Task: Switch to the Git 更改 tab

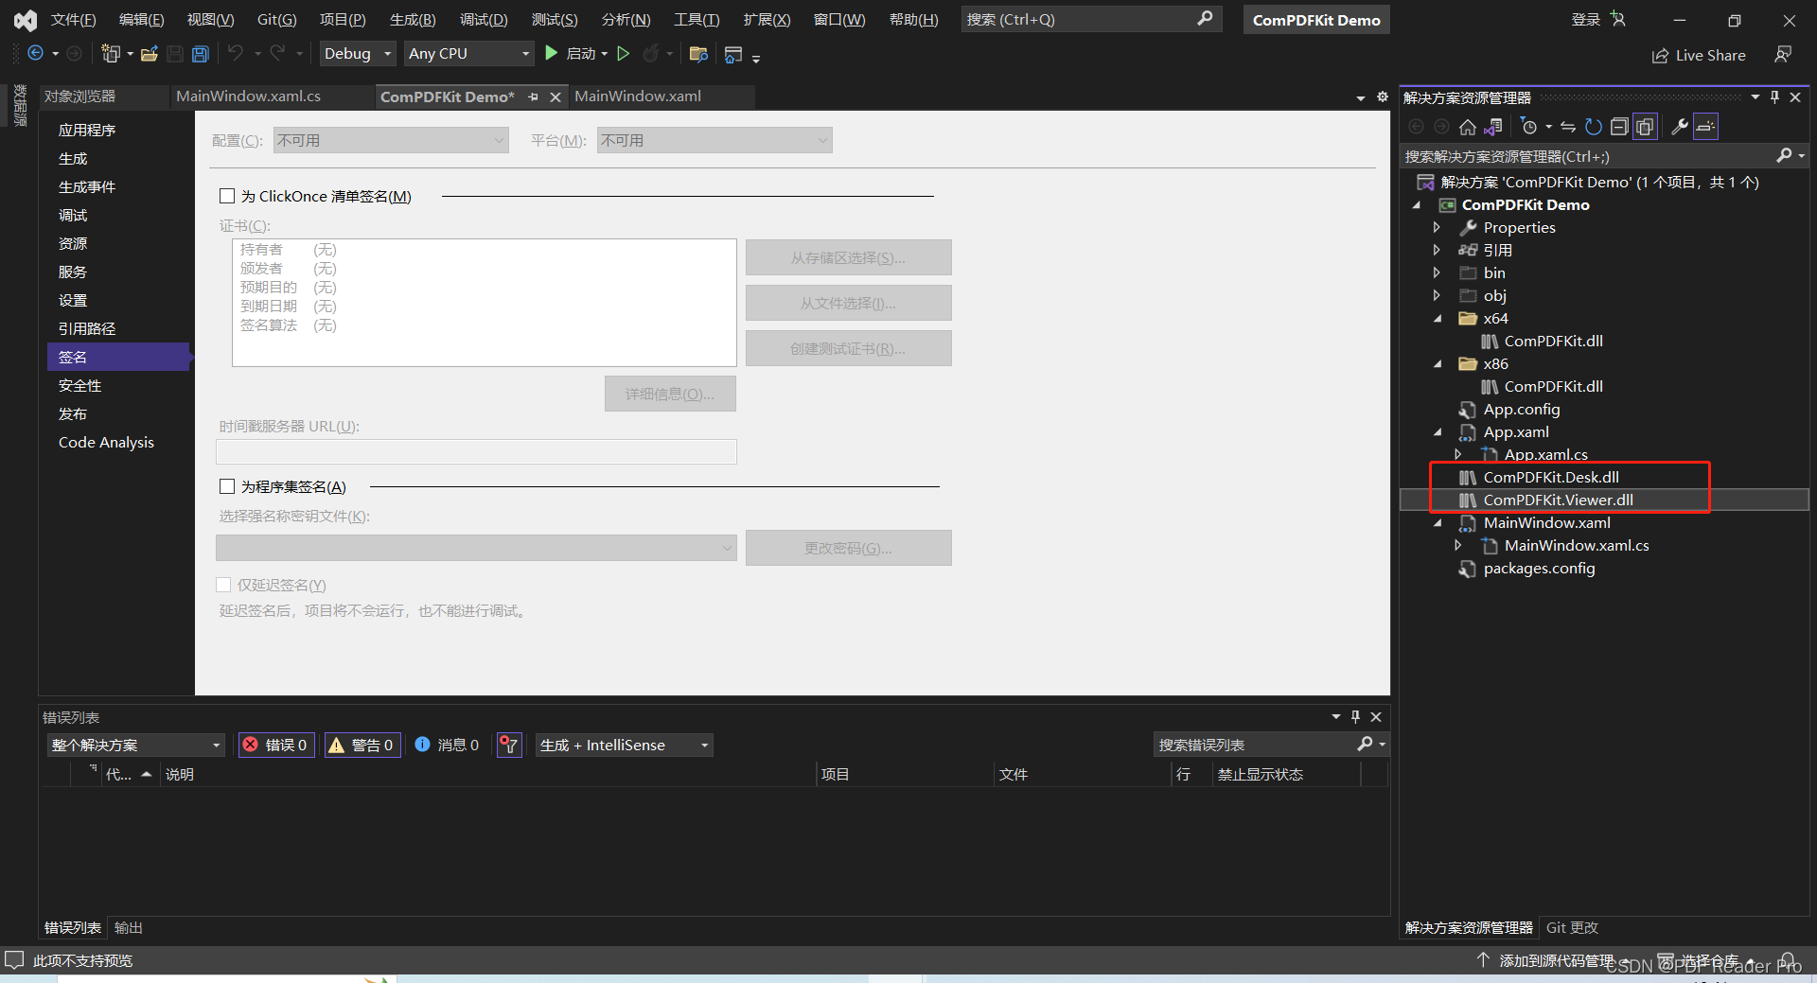Action: coord(1571,928)
